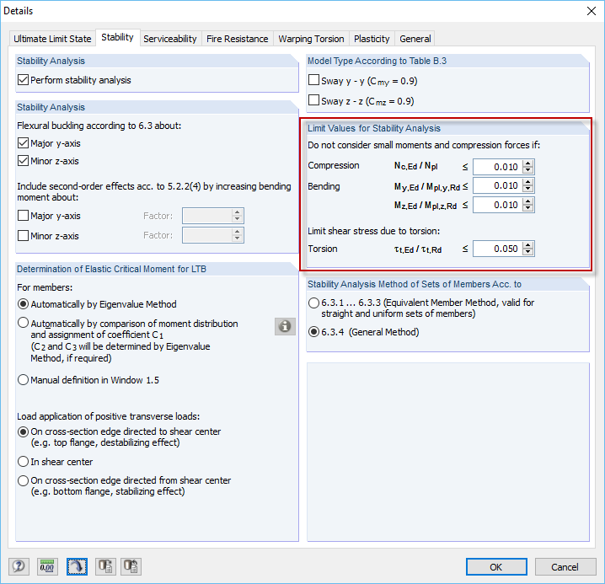This screenshot has width=605, height=584.
Task: Click the load saved default settings icon
Action: pos(131,566)
